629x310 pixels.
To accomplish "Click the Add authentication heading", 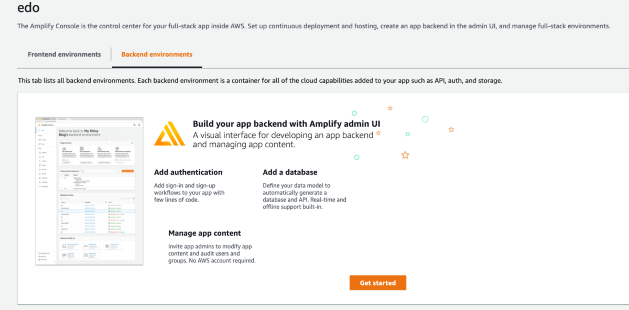I will click(188, 172).
